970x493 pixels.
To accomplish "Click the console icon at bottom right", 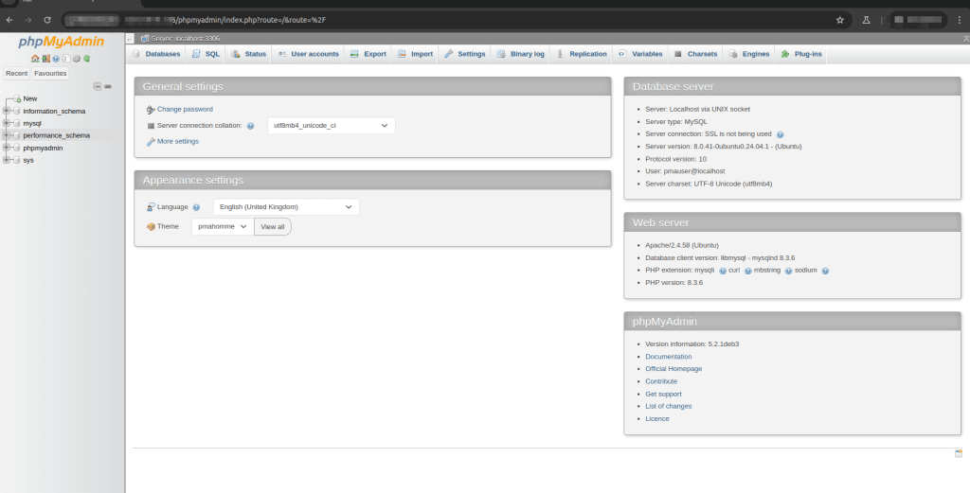I will point(959,453).
